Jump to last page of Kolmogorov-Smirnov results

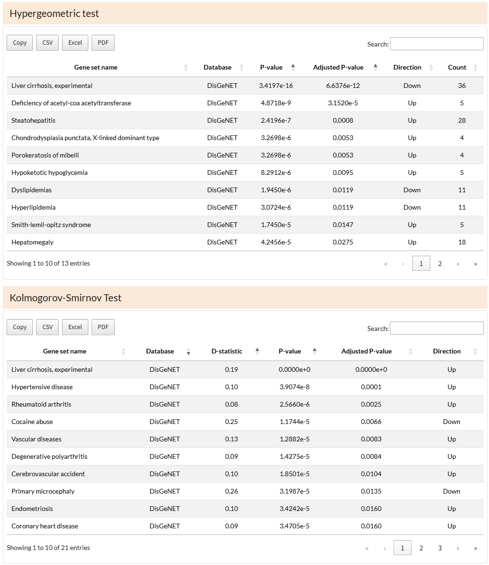(x=475, y=548)
